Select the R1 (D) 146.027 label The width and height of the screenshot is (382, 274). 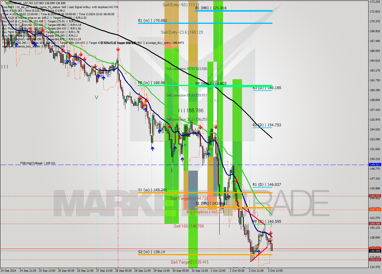pos(267,185)
